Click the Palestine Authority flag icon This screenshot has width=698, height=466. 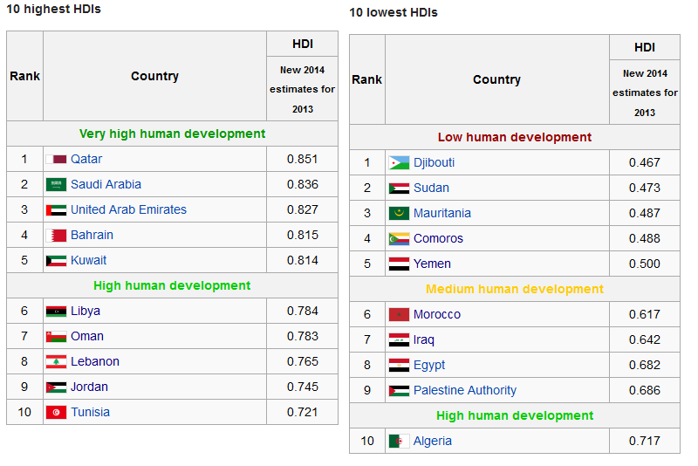[x=399, y=391]
